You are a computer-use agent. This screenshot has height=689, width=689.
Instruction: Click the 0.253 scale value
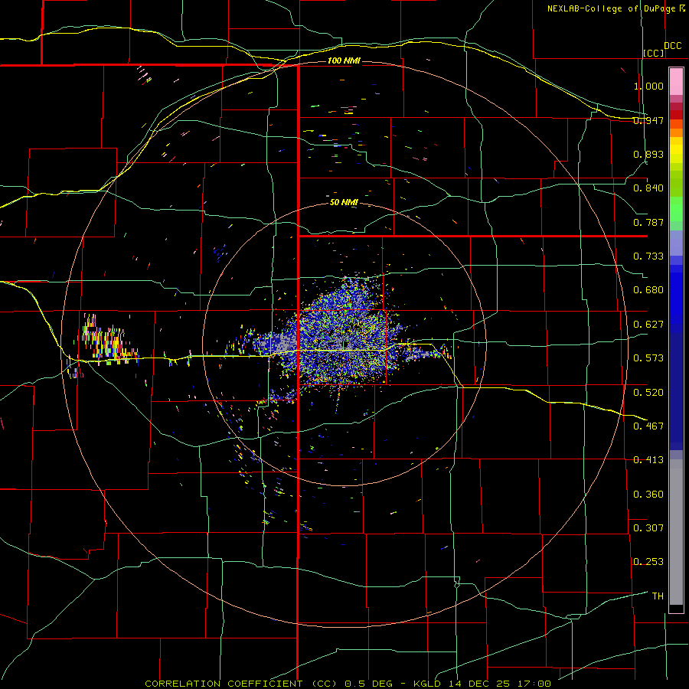click(648, 562)
